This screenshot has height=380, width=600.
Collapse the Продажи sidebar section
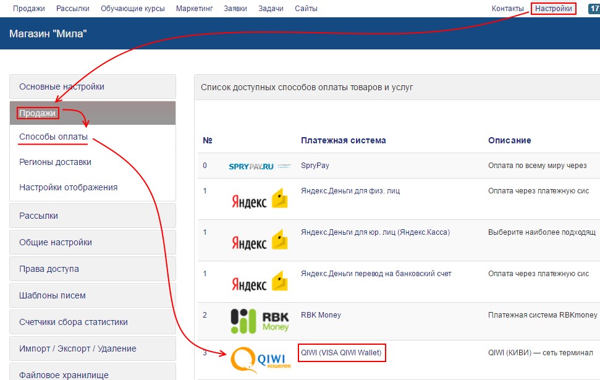(x=93, y=113)
